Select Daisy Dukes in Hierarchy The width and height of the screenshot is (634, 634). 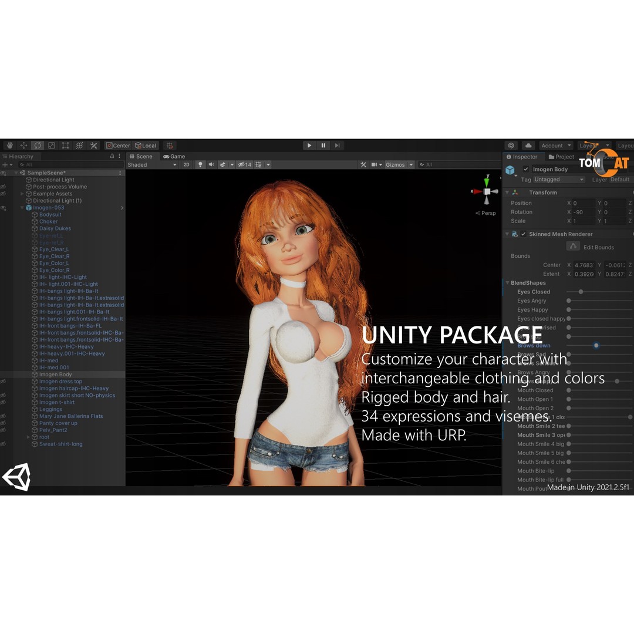55,228
